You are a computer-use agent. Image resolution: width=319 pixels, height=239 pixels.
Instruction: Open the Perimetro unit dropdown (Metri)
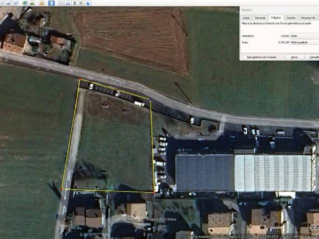point(304,36)
